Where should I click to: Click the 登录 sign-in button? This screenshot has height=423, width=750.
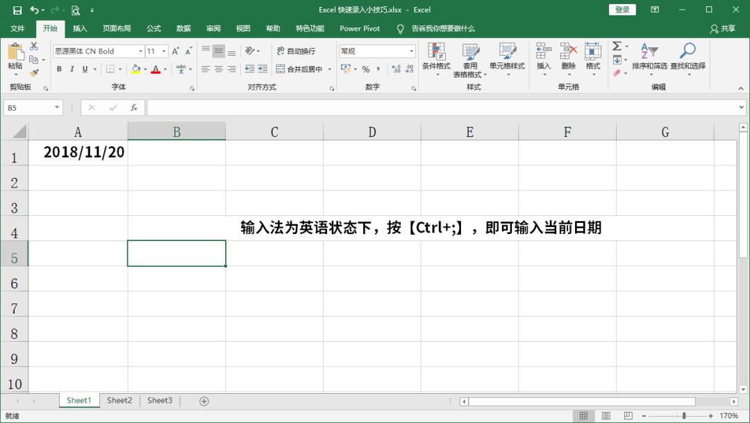coord(622,10)
